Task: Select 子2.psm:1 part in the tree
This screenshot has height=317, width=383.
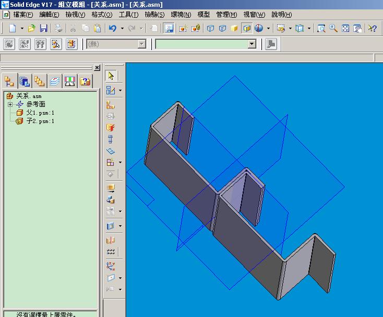Action: click(40, 121)
